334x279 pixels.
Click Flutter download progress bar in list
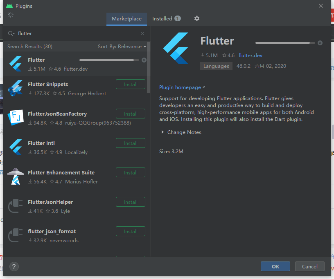(x=109, y=60)
